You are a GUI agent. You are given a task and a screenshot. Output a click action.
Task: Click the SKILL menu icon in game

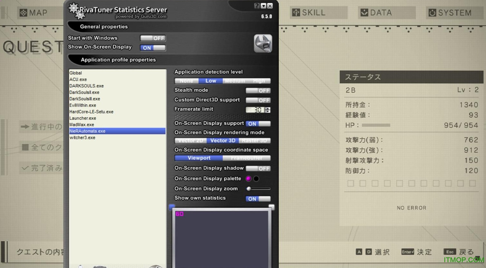coord(296,13)
